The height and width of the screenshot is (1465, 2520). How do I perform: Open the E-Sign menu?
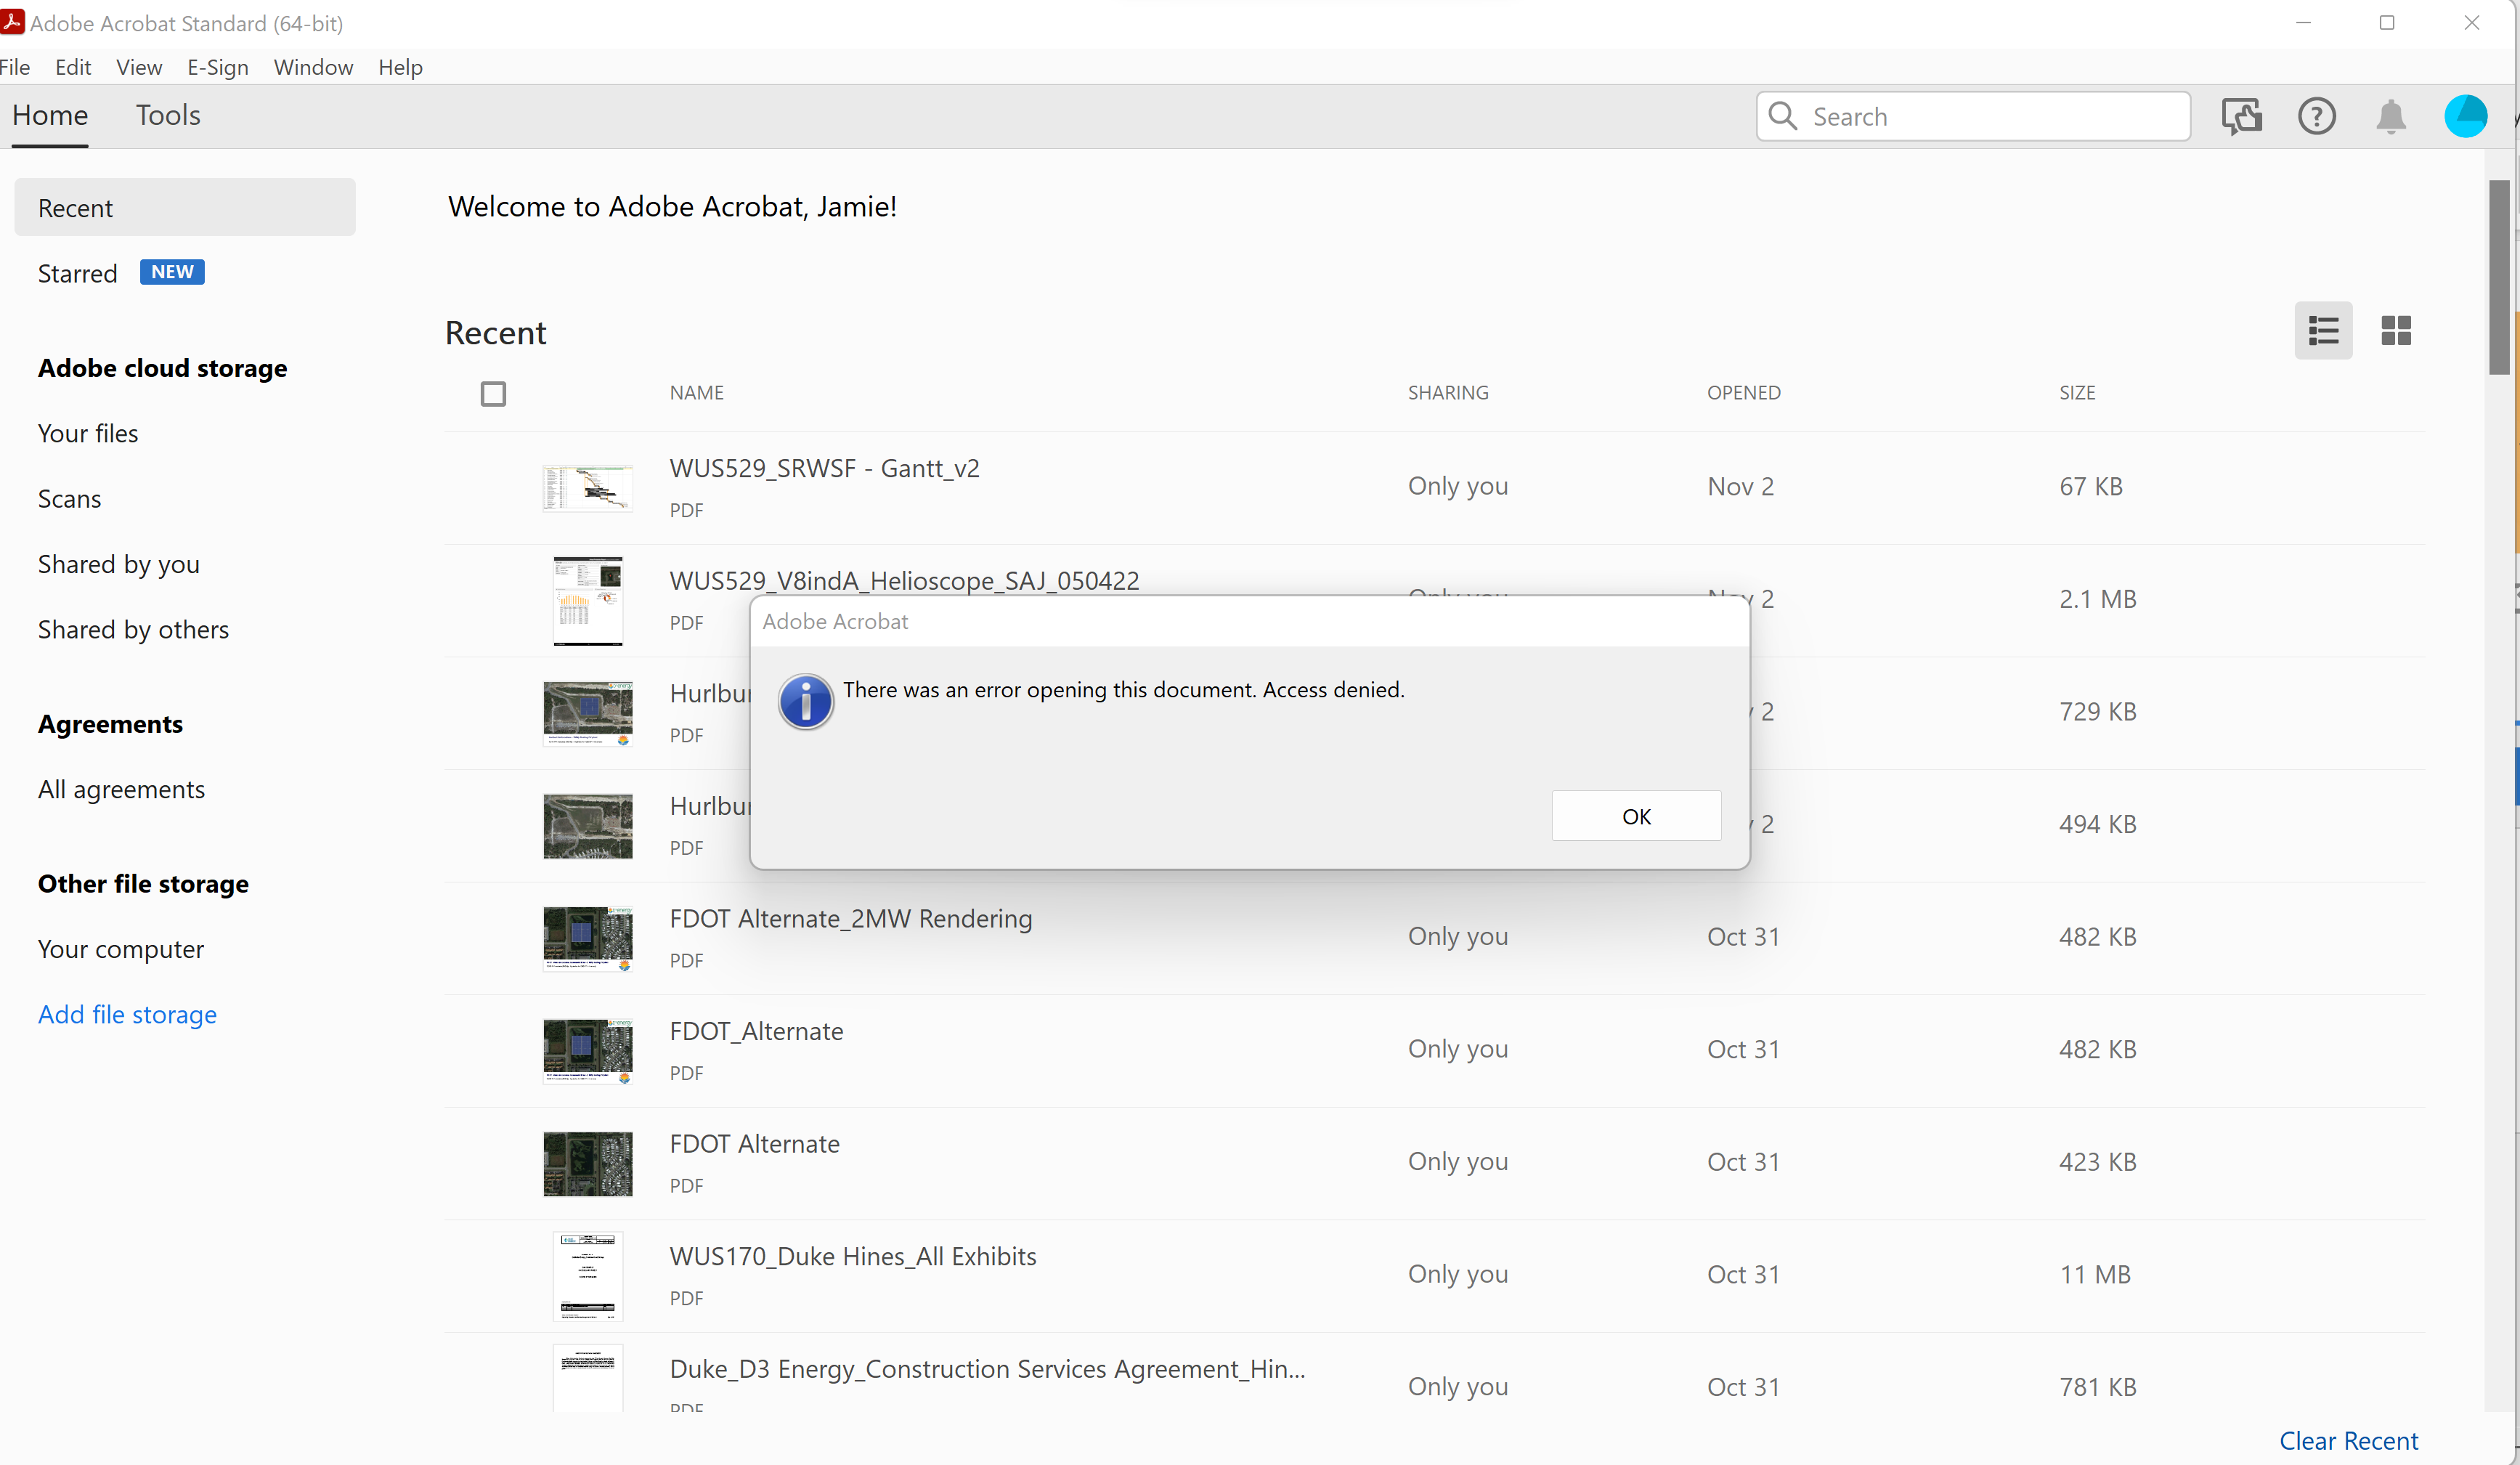pyautogui.click(x=218, y=67)
